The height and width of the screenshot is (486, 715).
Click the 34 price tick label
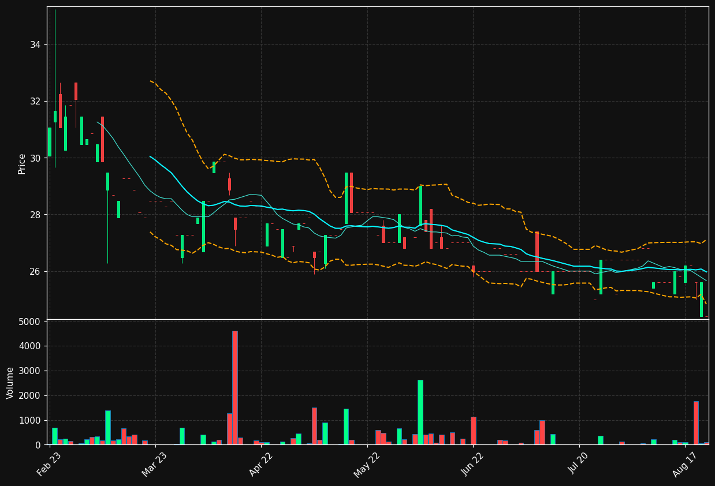pyautogui.click(x=36, y=45)
